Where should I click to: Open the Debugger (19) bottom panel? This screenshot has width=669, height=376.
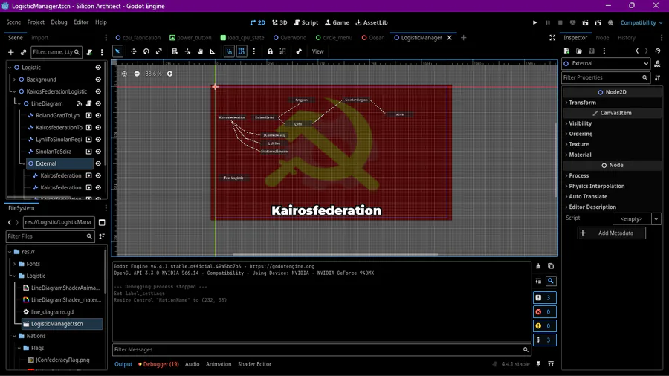159,364
